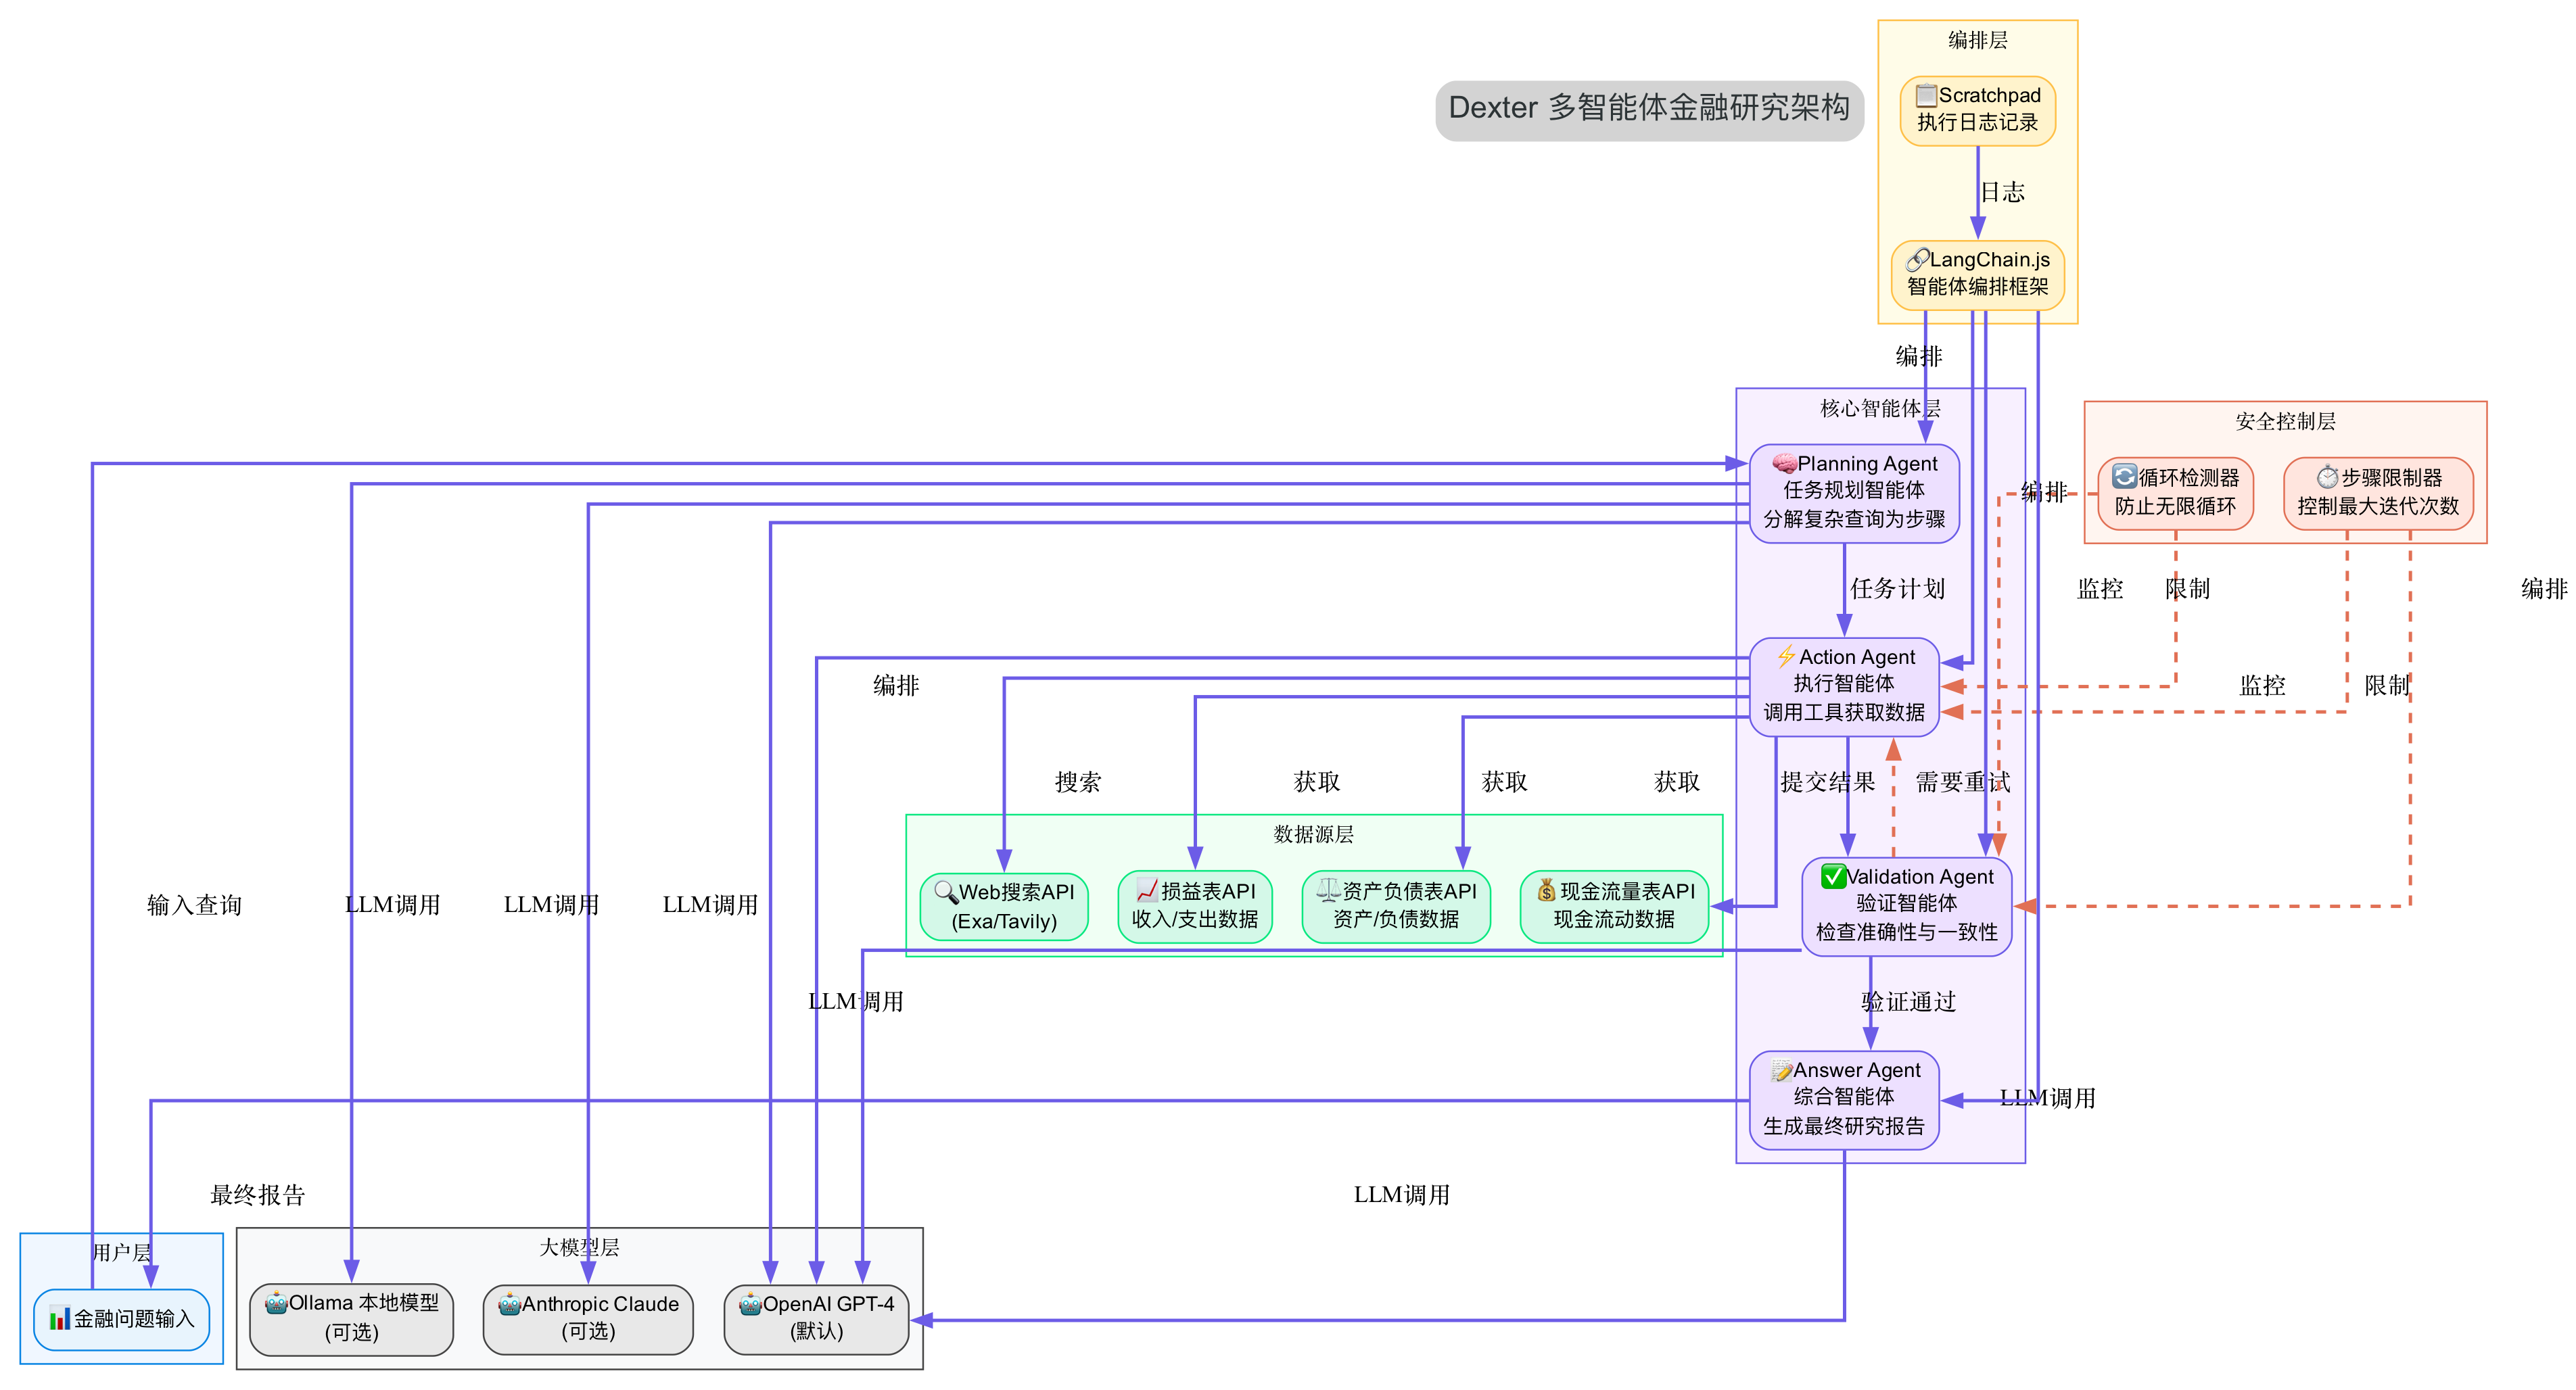
Task: Click the loop arrows icon on 循环检测器
Action: pyautogui.click(x=2124, y=477)
